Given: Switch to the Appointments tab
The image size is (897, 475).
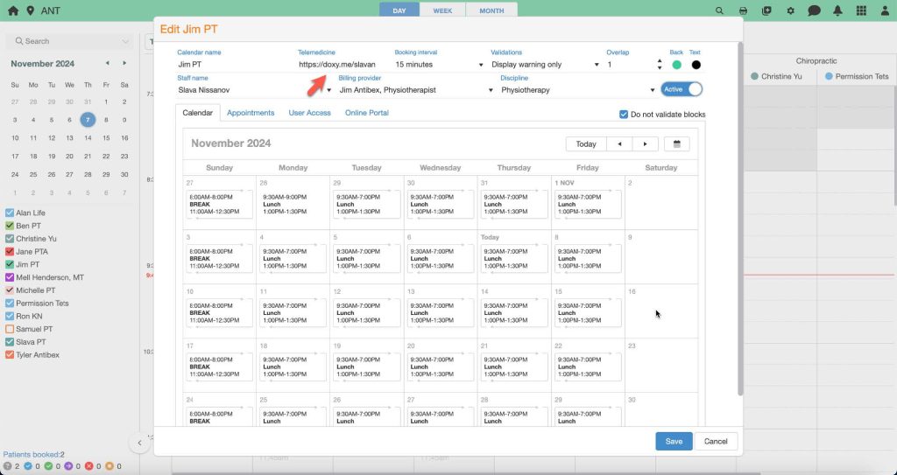Looking at the screenshot, I should coord(251,113).
